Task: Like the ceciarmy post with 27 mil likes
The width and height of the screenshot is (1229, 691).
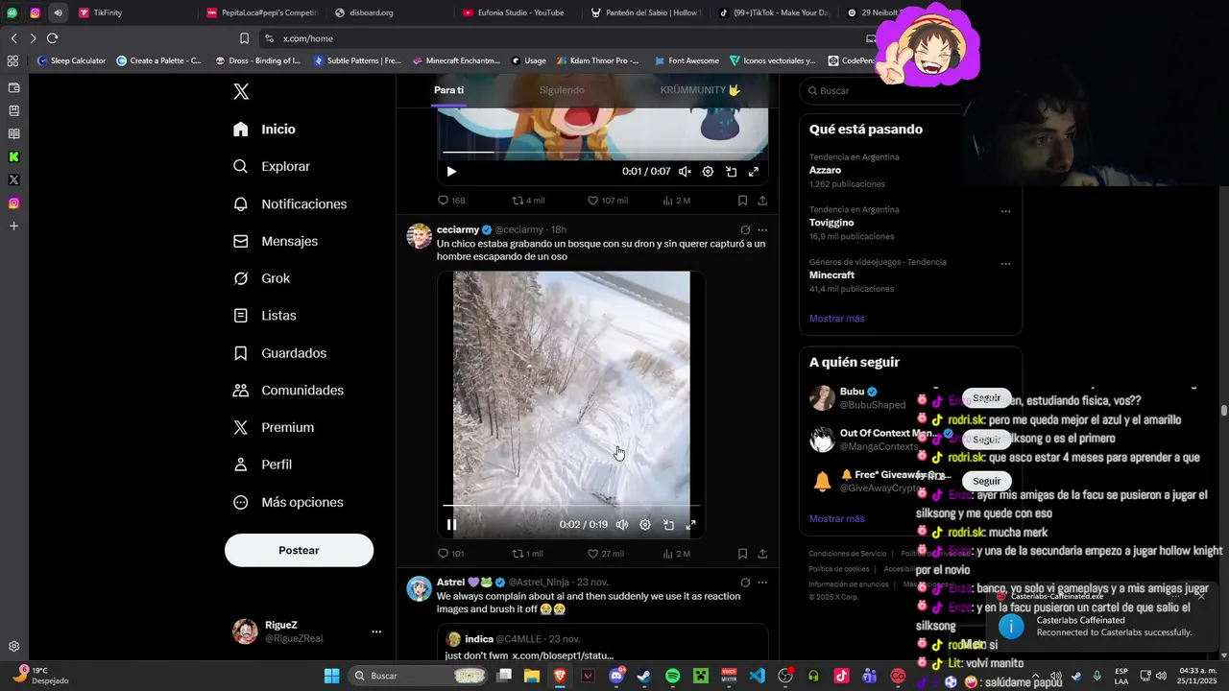Action: 606,554
